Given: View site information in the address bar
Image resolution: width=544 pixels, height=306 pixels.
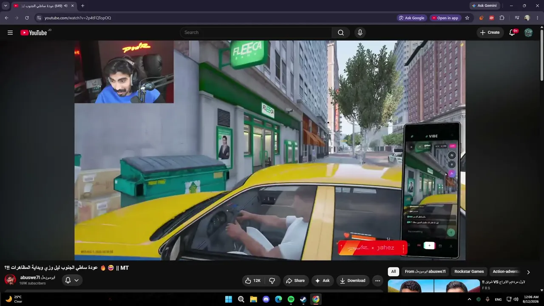Looking at the screenshot, I should point(39,18).
